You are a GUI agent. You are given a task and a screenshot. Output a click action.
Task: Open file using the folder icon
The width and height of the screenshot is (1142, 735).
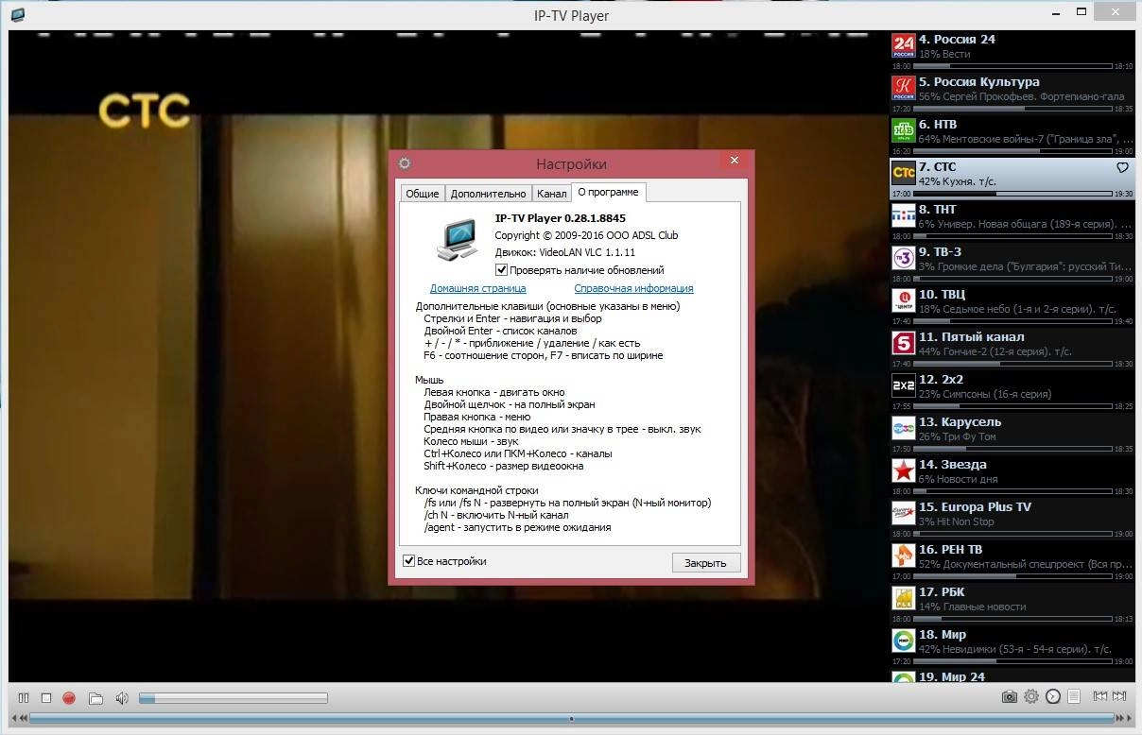pyautogui.click(x=95, y=698)
